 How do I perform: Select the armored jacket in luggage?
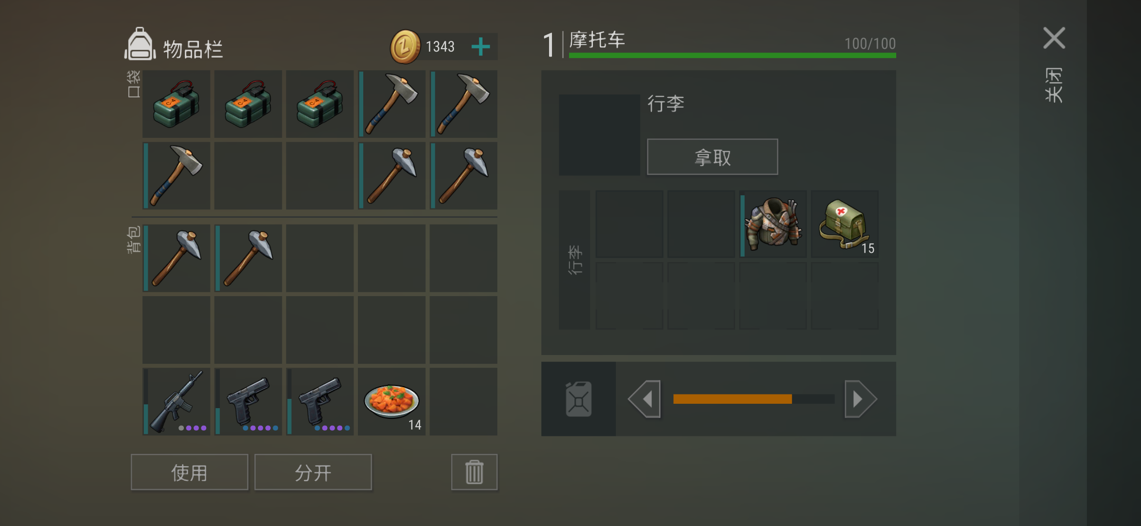tap(773, 224)
